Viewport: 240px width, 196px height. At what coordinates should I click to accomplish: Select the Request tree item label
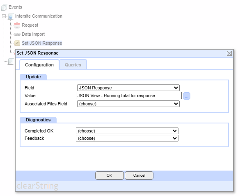tap(30, 25)
